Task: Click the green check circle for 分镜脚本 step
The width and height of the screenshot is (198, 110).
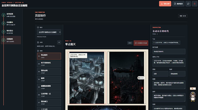Action: [x=3, y=23]
